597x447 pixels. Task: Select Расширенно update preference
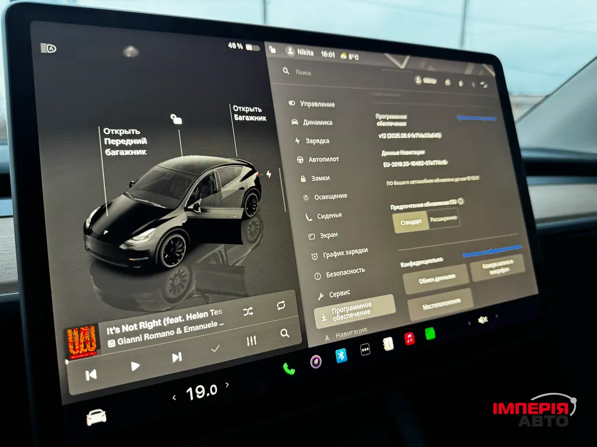coord(444,217)
